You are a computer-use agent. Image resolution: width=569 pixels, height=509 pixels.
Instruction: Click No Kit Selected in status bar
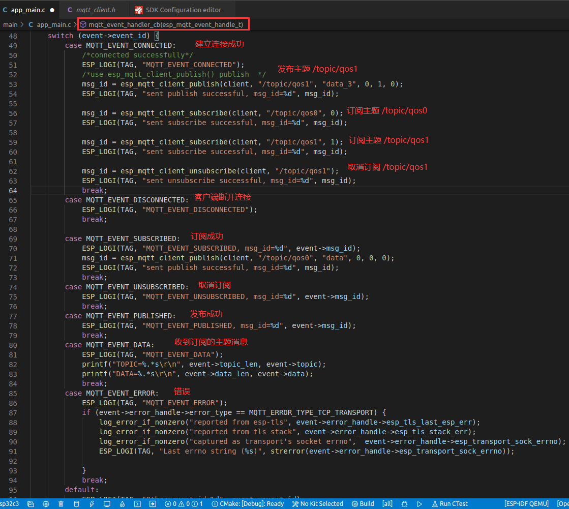317,504
